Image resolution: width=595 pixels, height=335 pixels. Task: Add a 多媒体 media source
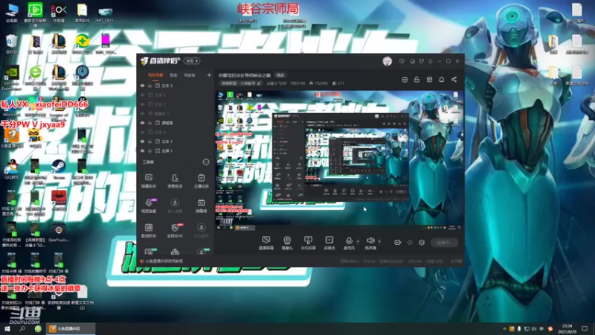tap(329, 243)
